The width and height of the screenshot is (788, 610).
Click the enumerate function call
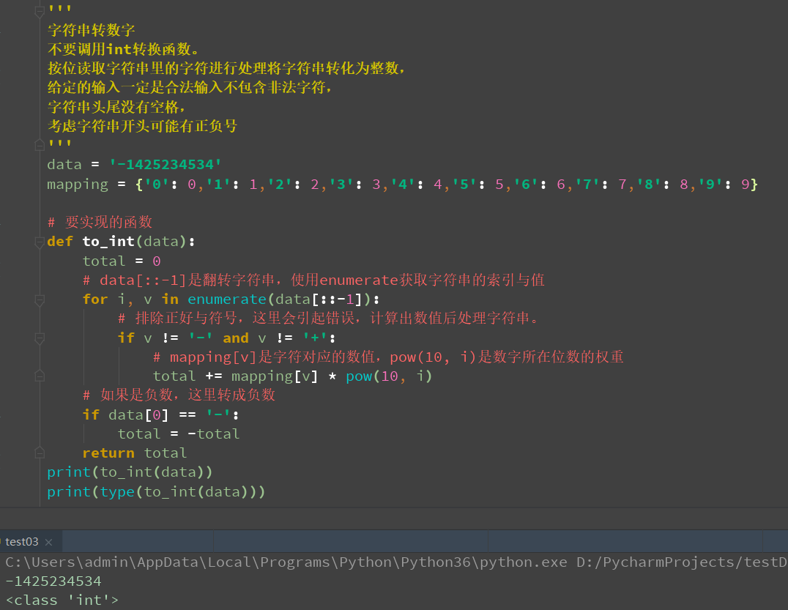tap(226, 300)
